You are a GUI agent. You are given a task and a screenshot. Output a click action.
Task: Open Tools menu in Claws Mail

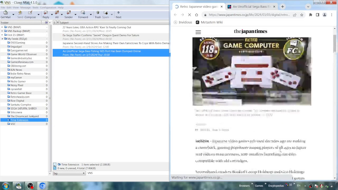(35, 7)
